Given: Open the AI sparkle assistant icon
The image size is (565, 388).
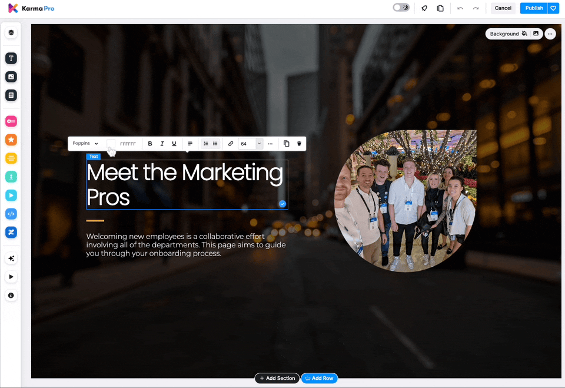Looking at the screenshot, I should tap(11, 258).
